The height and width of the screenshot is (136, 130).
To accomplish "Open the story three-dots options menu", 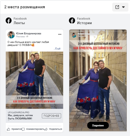I will pyautogui.click(x=119, y=35).
